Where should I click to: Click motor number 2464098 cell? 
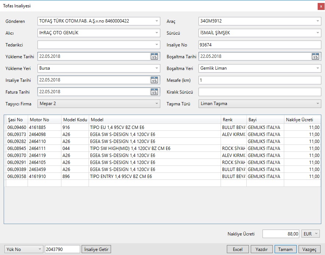click(x=44, y=135)
